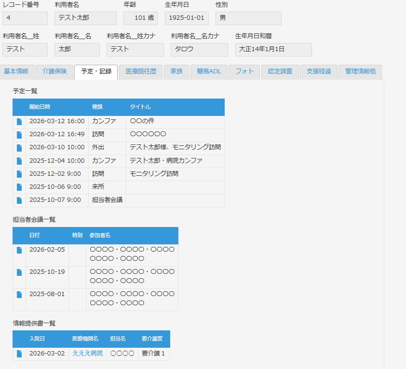Open record icon for 2026-03-12 16:00 カンファ
406x369 pixels.
(x=19, y=122)
